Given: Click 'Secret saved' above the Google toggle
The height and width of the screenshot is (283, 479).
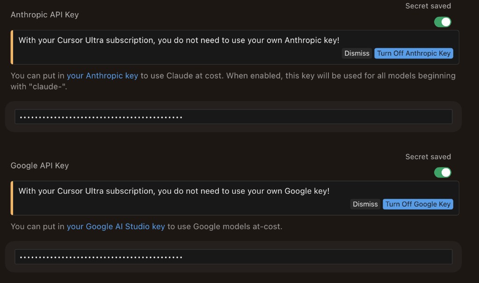Looking at the screenshot, I should point(428,157).
